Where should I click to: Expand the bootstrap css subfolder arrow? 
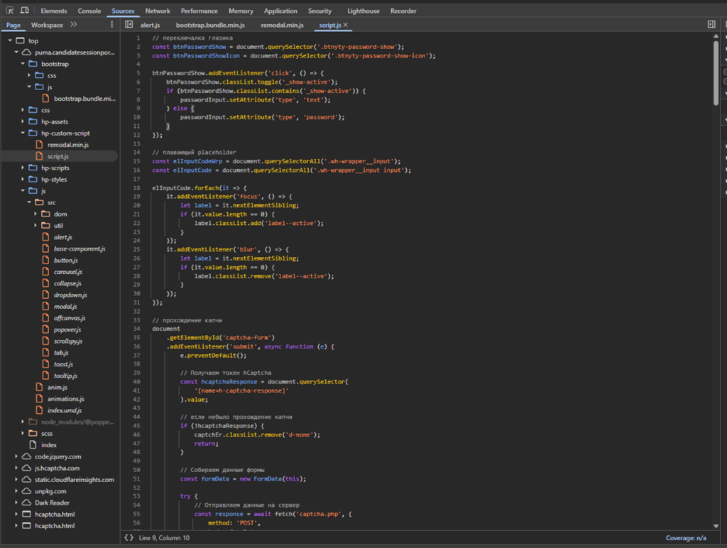point(29,75)
